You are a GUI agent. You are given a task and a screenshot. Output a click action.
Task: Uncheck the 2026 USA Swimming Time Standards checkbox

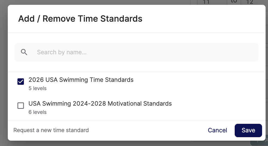click(x=21, y=82)
